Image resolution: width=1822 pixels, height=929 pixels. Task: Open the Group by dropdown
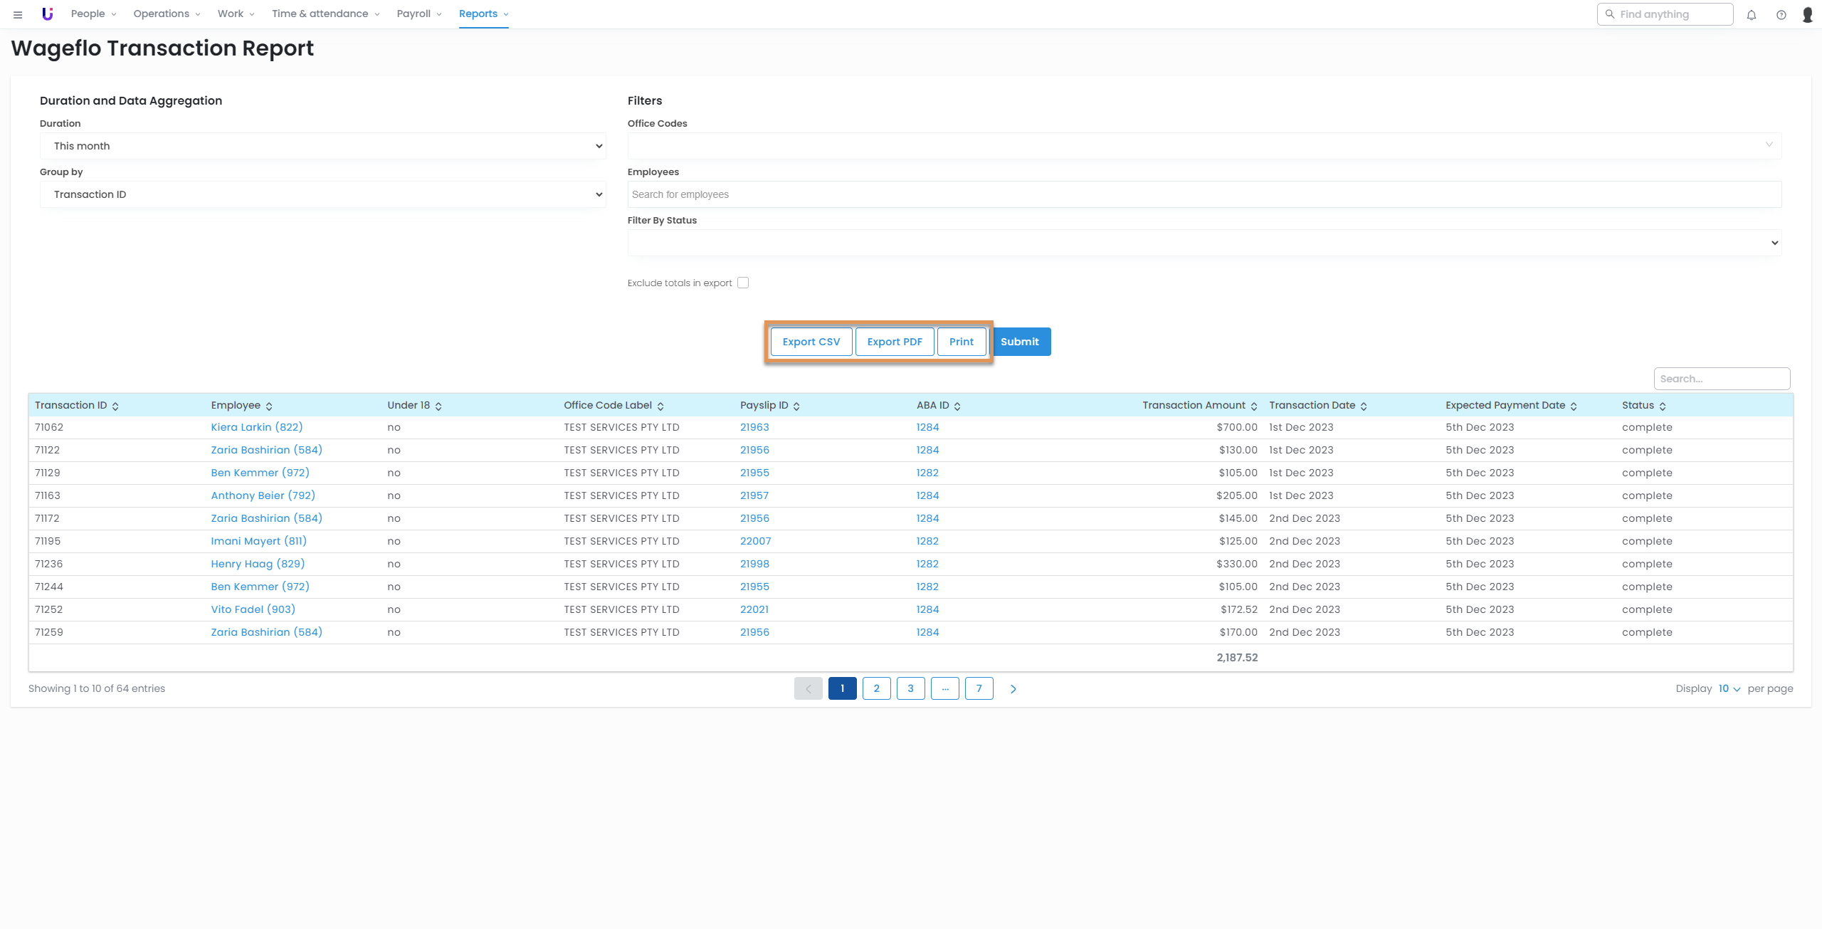322,194
